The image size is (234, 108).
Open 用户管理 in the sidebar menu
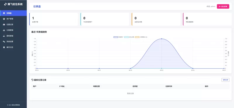click(x=13, y=19)
